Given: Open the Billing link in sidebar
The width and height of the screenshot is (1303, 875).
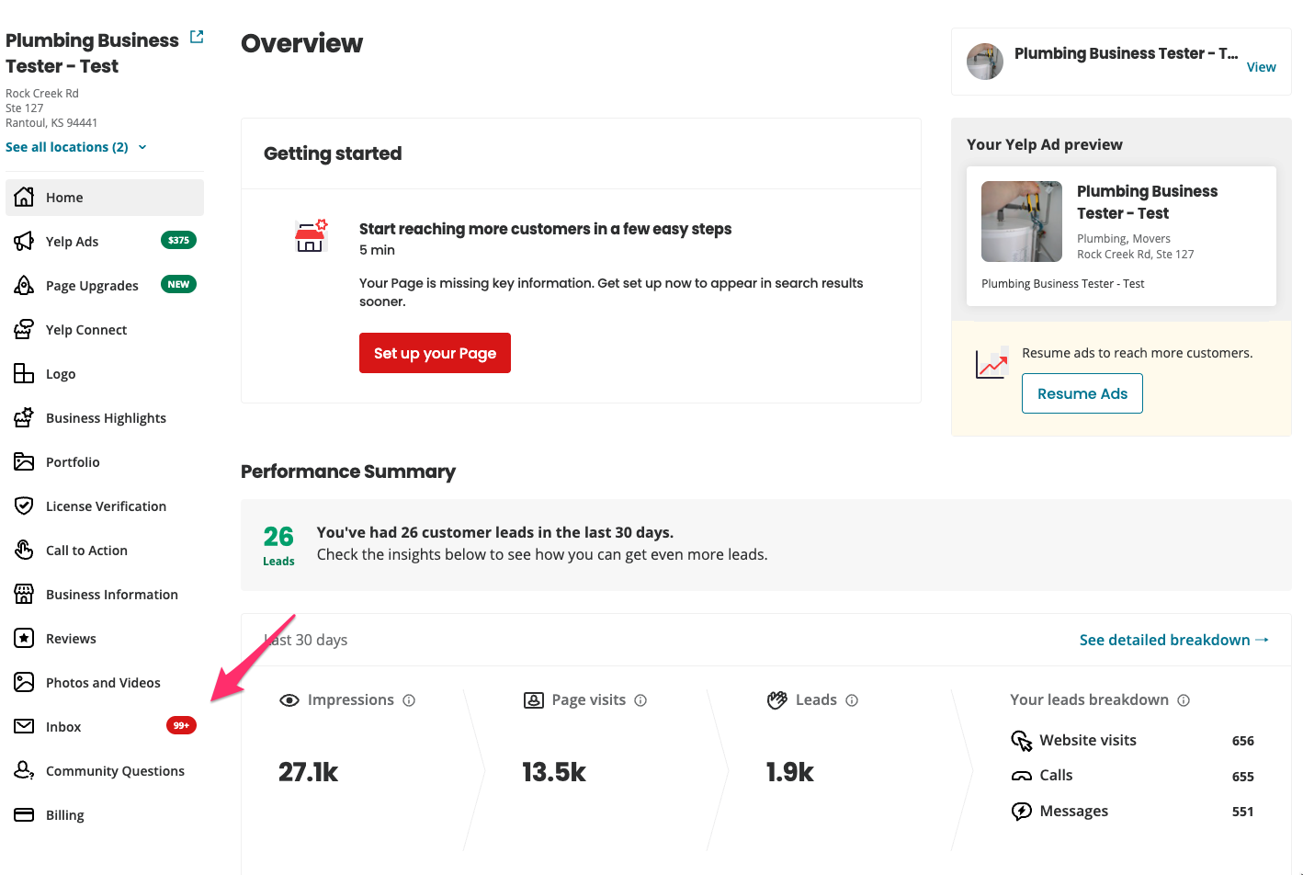Looking at the screenshot, I should 105,815.
